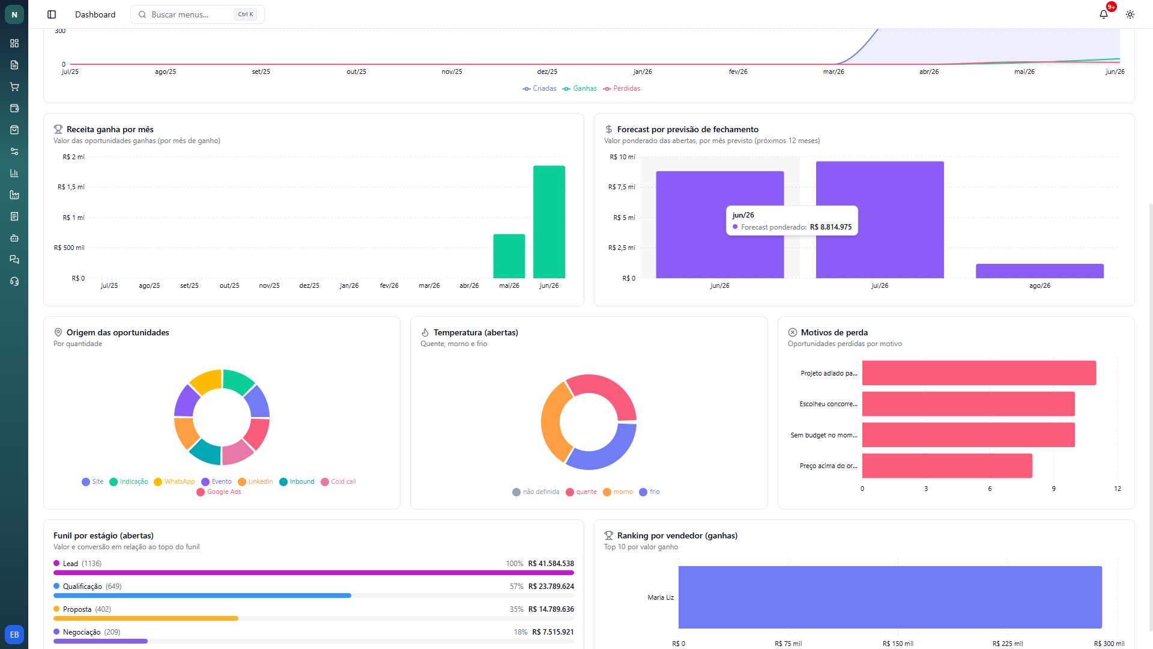The width and height of the screenshot is (1153, 649).
Task: Open the notifications bell
Action: (x=1104, y=14)
